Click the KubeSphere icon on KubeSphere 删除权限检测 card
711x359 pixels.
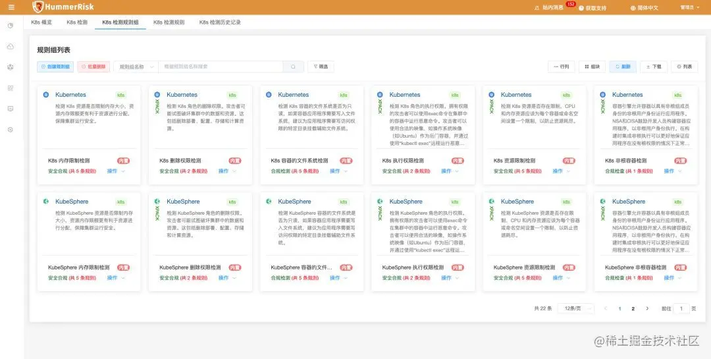pyautogui.click(x=157, y=202)
